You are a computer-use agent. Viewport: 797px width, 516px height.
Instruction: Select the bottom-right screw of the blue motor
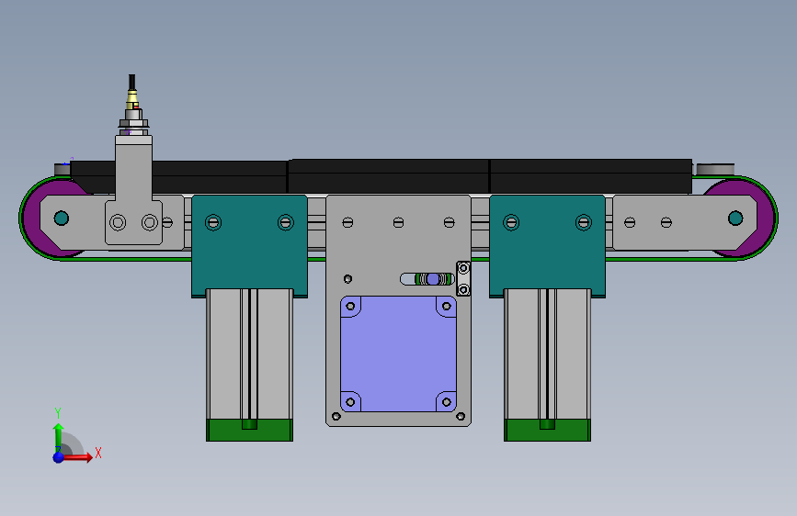(x=447, y=402)
